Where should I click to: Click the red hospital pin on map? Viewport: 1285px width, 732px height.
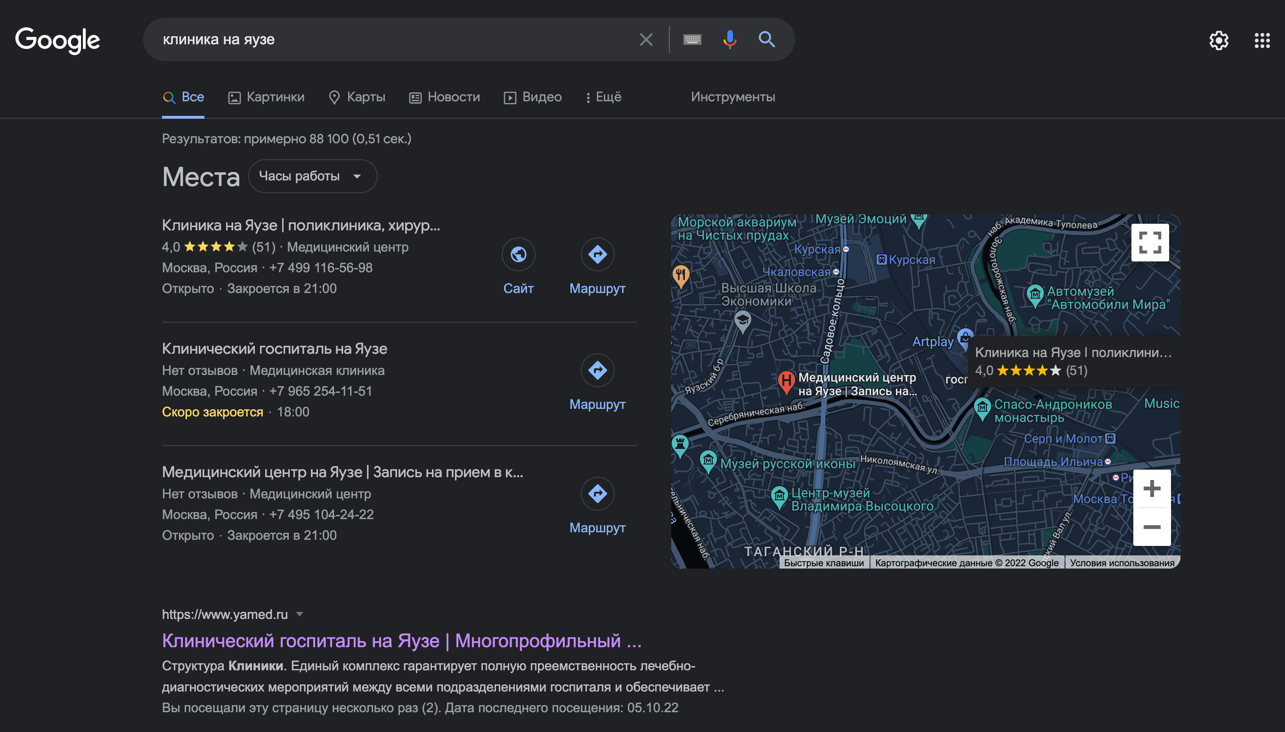[786, 382]
